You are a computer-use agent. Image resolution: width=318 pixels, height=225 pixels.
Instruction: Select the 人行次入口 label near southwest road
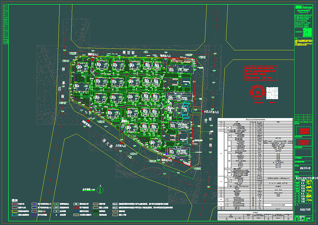tap(121, 145)
